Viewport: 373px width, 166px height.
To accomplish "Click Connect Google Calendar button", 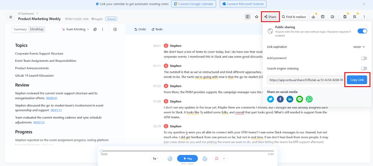I will [194, 4].
